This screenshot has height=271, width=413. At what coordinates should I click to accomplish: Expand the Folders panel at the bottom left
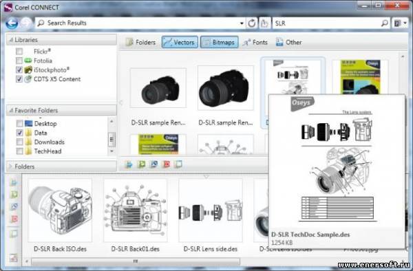61,166
